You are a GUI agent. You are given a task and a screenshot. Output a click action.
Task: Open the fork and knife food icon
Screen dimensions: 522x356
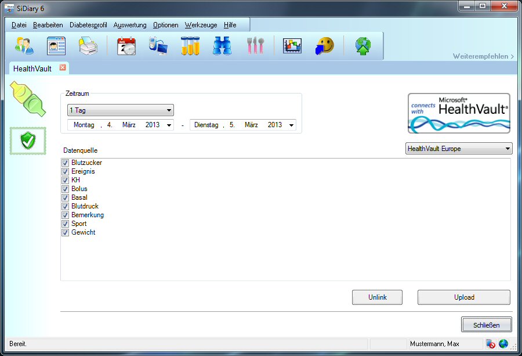(255, 46)
